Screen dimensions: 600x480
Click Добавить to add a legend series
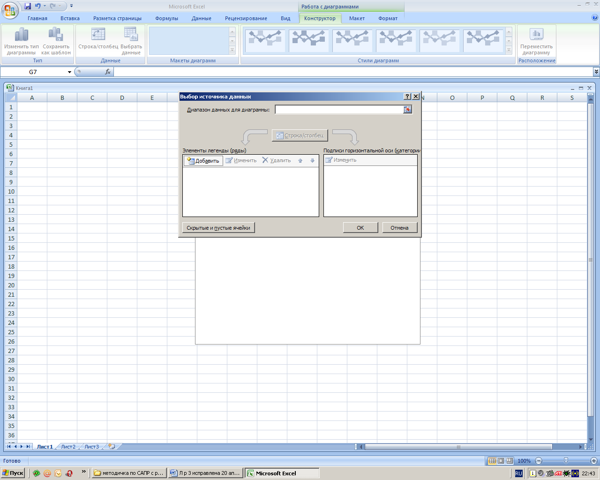(x=203, y=161)
